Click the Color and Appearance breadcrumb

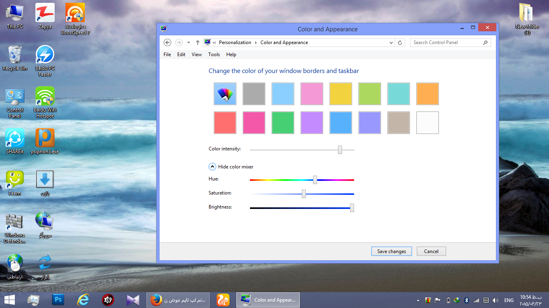(x=284, y=43)
